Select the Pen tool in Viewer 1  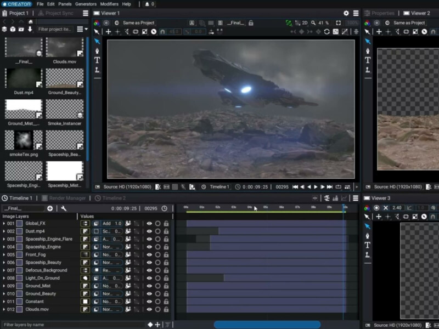97,51
